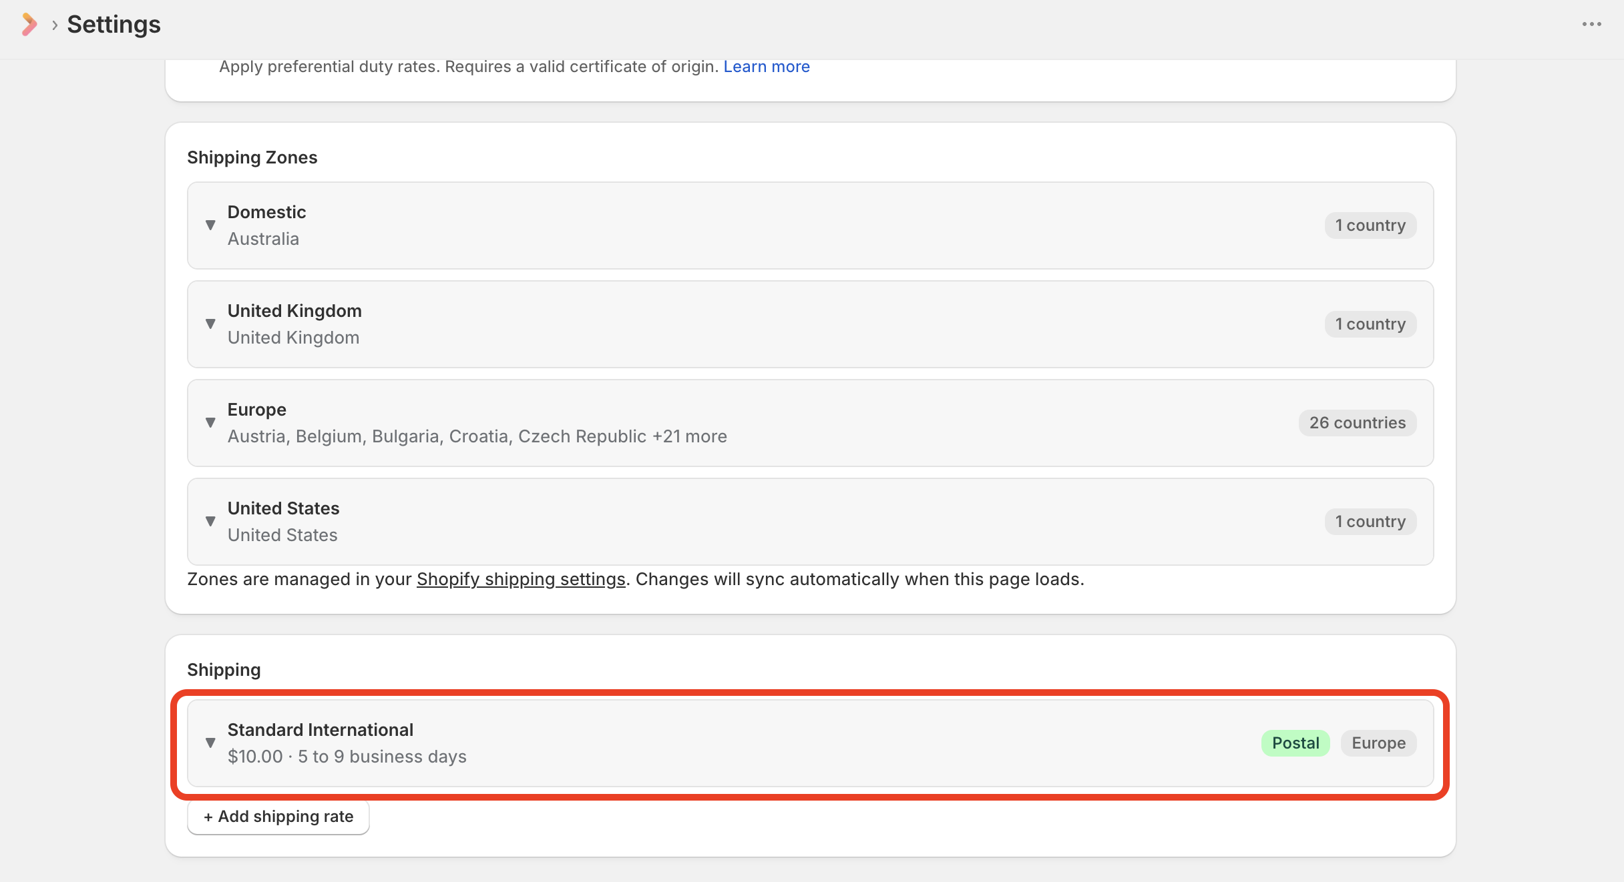Click Domestic zone's 1 country badge
The width and height of the screenshot is (1624, 882).
click(1370, 226)
